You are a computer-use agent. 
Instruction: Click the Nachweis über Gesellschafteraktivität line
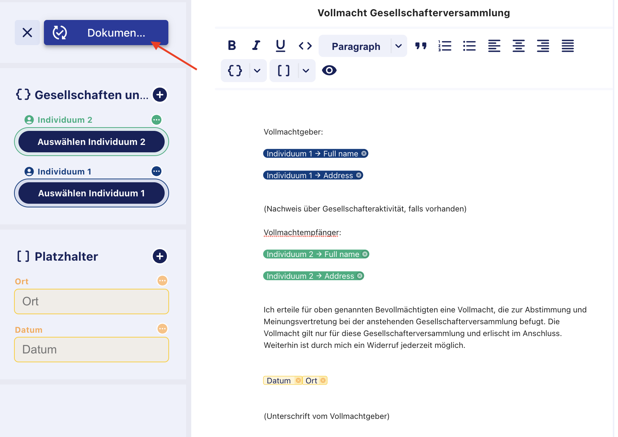pos(365,209)
